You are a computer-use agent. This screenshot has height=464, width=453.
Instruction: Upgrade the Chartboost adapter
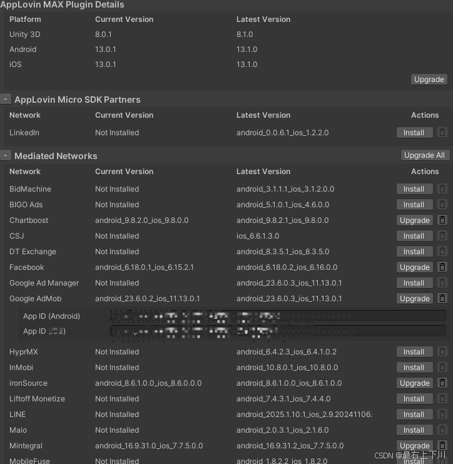414,220
